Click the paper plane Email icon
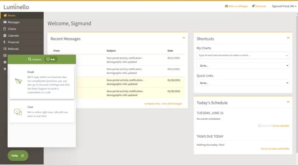This screenshot has width=298, height=165. [18, 81]
